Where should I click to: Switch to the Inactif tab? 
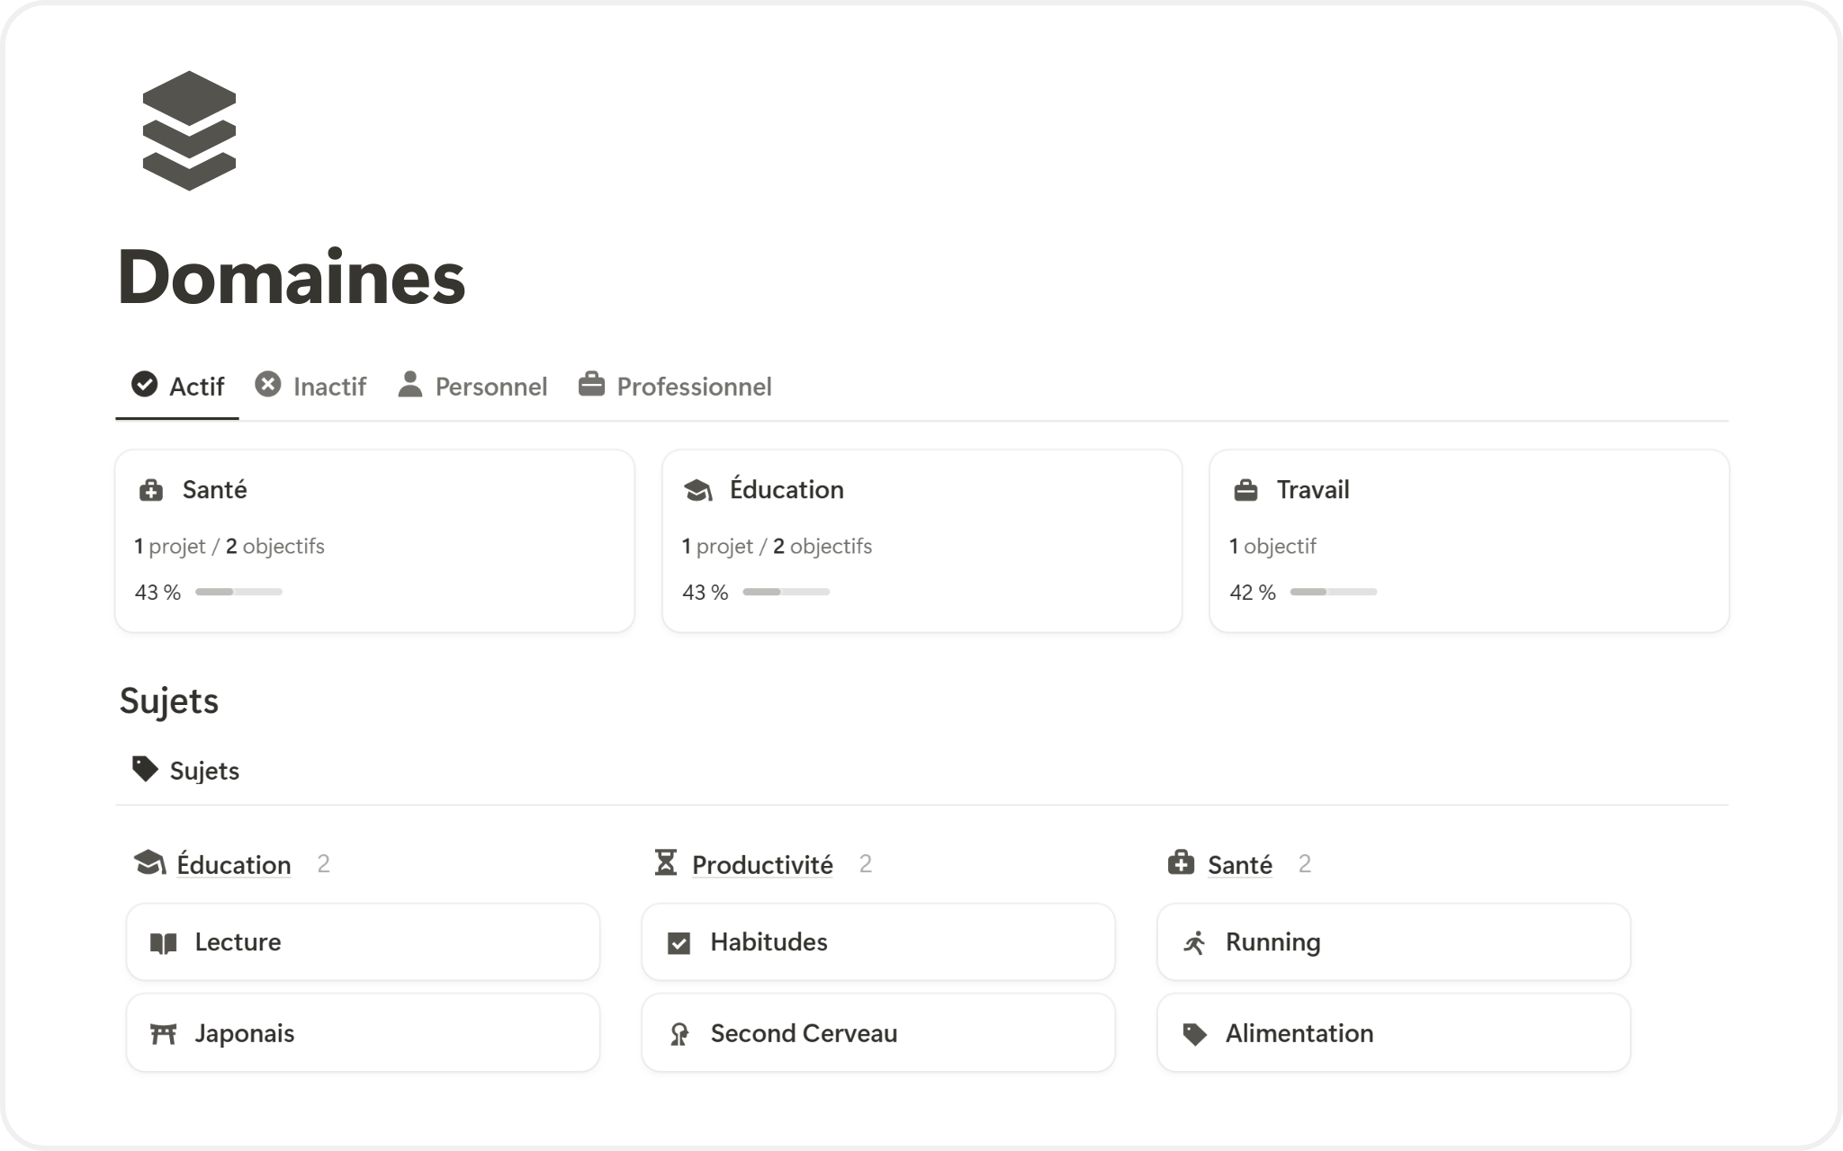coord(311,387)
